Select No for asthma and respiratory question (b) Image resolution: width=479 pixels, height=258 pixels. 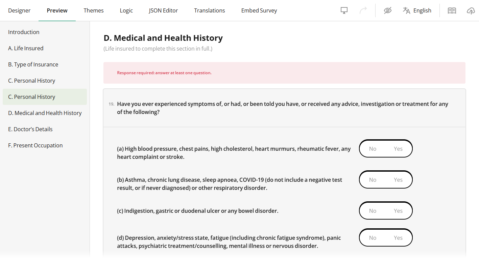pyautogui.click(x=373, y=180)
